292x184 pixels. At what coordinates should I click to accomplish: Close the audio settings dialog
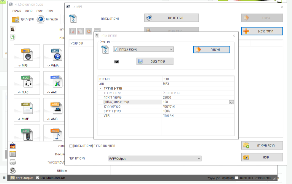click(x=234, y=36)
